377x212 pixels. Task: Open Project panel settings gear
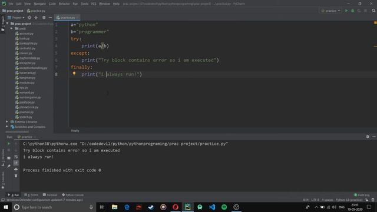click(x=44, y=18)
